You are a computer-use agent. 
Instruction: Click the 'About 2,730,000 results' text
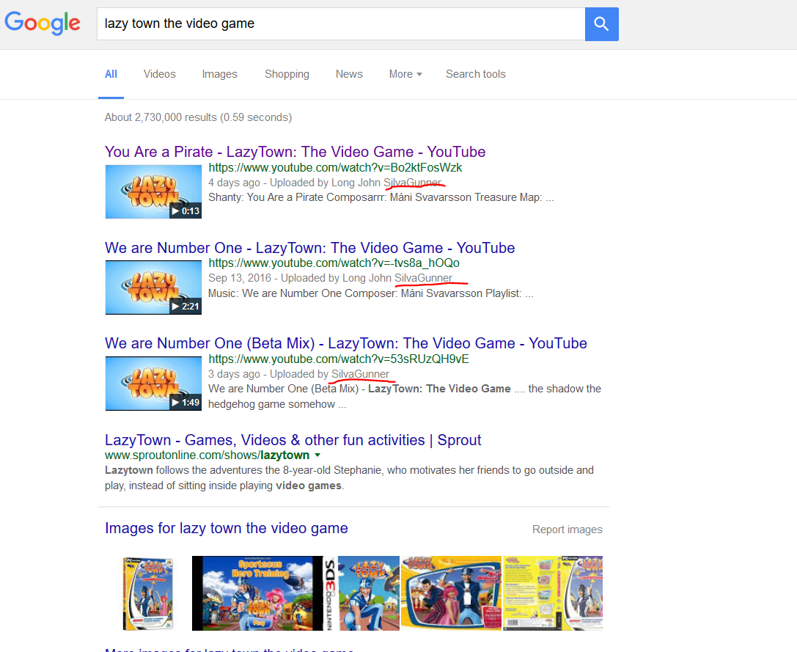point(198,117)
